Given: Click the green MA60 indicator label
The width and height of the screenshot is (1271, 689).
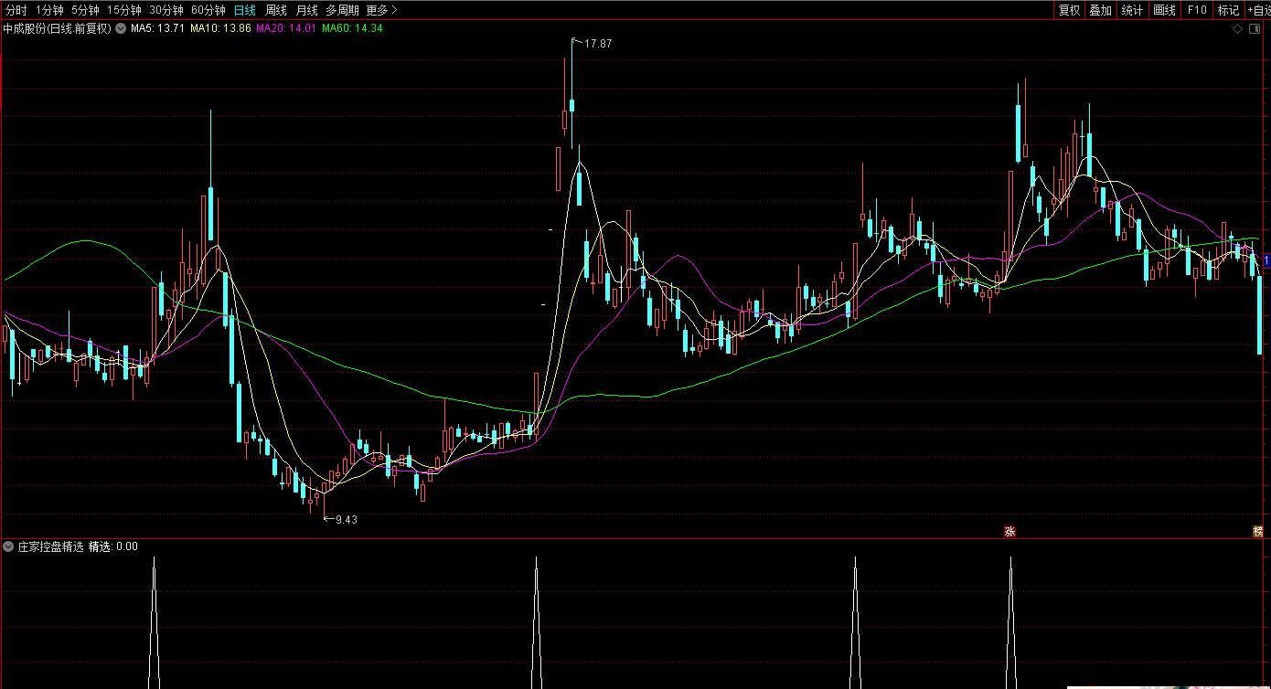Looking at the screenshot, I should (x=352, y=28).
